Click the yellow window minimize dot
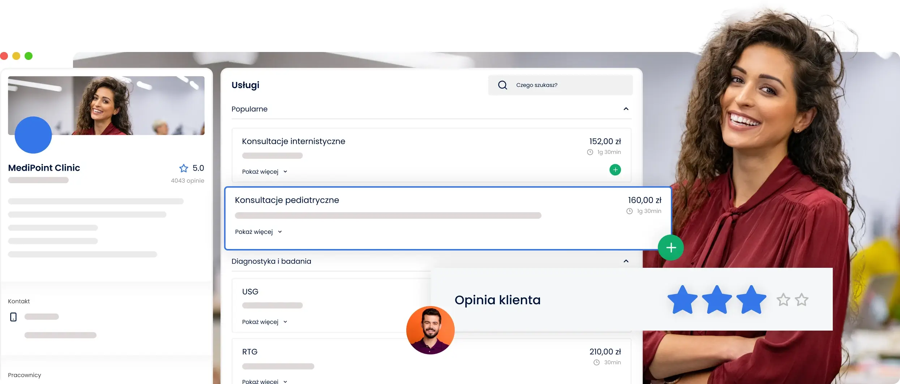The height and width of the screenshot is (384, 900). pyautogui.click(x=16, y=56)
